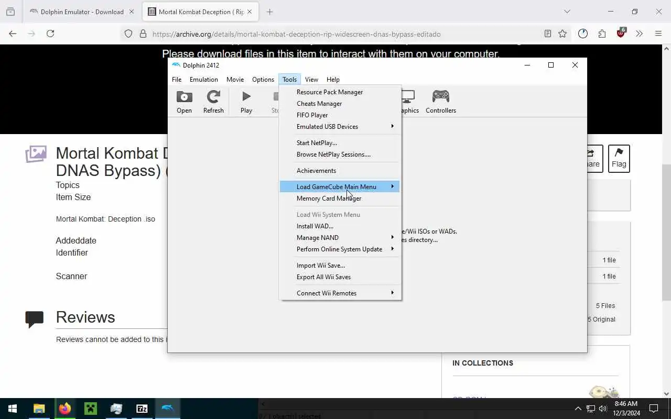
Task: Click the Firefox back arrow
Action: coord(13,34)
